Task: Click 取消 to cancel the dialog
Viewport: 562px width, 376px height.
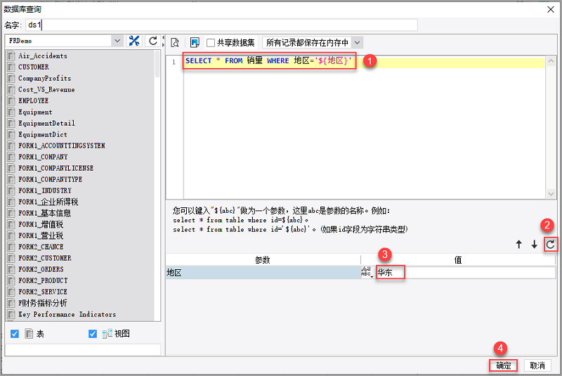Action: point(537,365)
